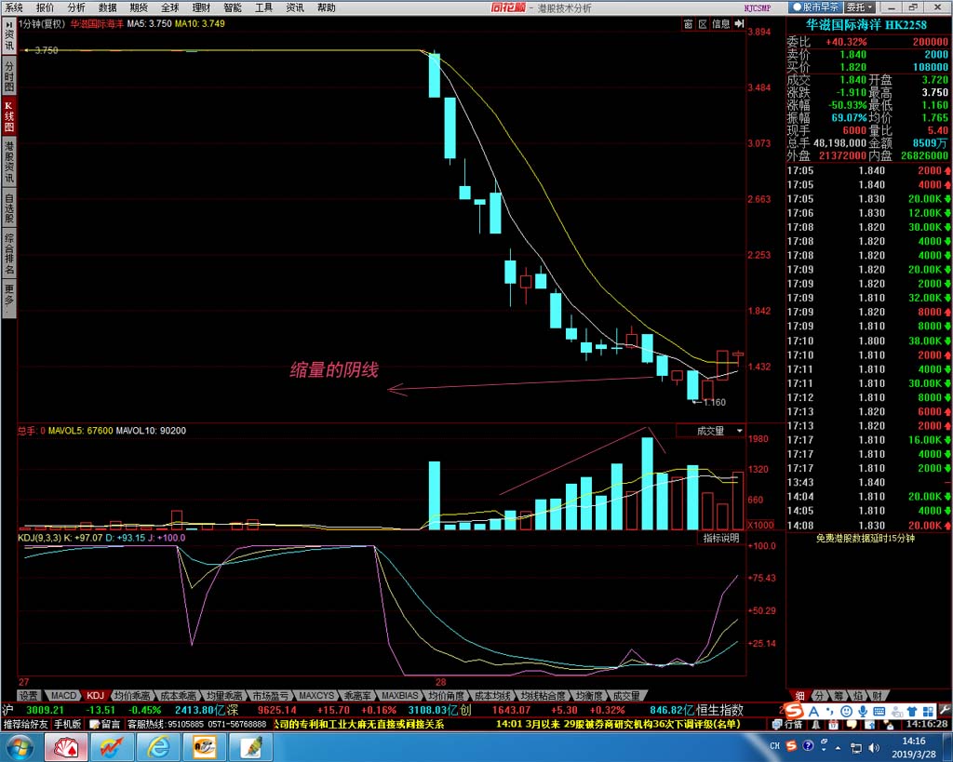Click the 窗 chart toolbar button
The width and height of the screenshot is (953, 762).
click(688, 23)
